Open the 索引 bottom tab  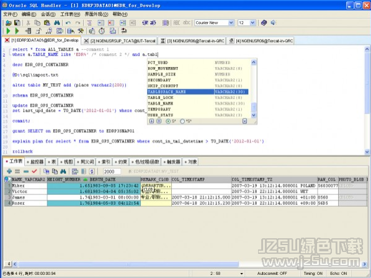point(104,162)
